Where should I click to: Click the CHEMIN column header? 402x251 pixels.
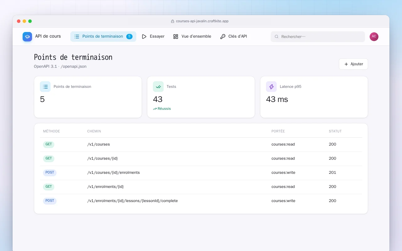[x=94, y=131]
